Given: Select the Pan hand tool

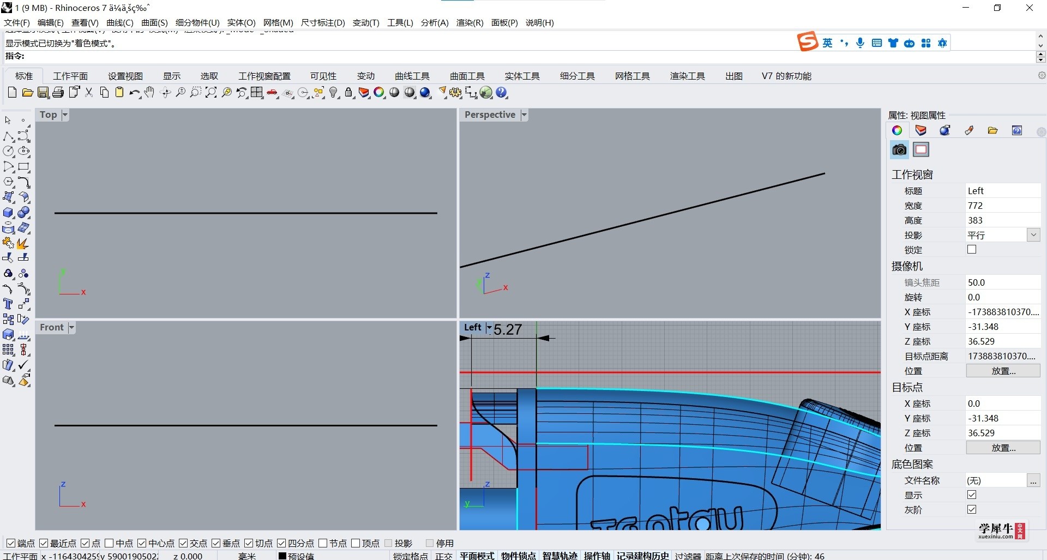Looking at the screenshot, I should click(x=149, y=93).
